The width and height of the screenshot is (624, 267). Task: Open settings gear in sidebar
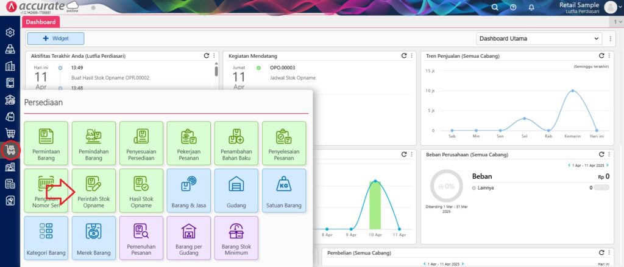[x=10, y=32]
